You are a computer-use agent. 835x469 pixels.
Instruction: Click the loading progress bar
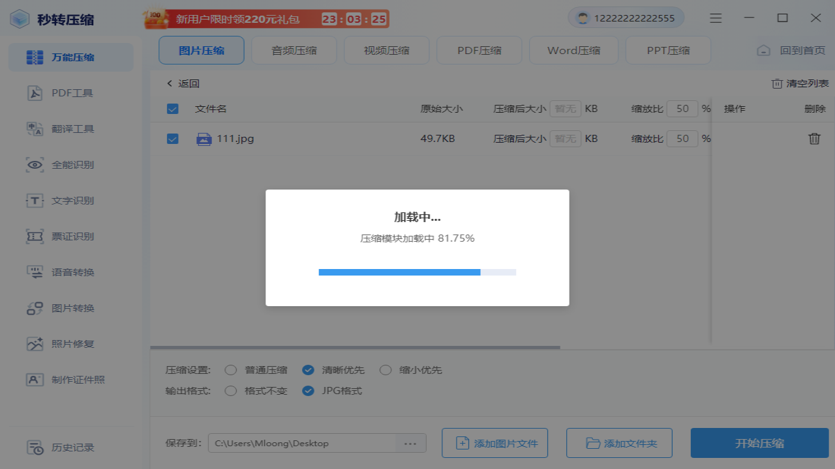click(x=417, y=272)
